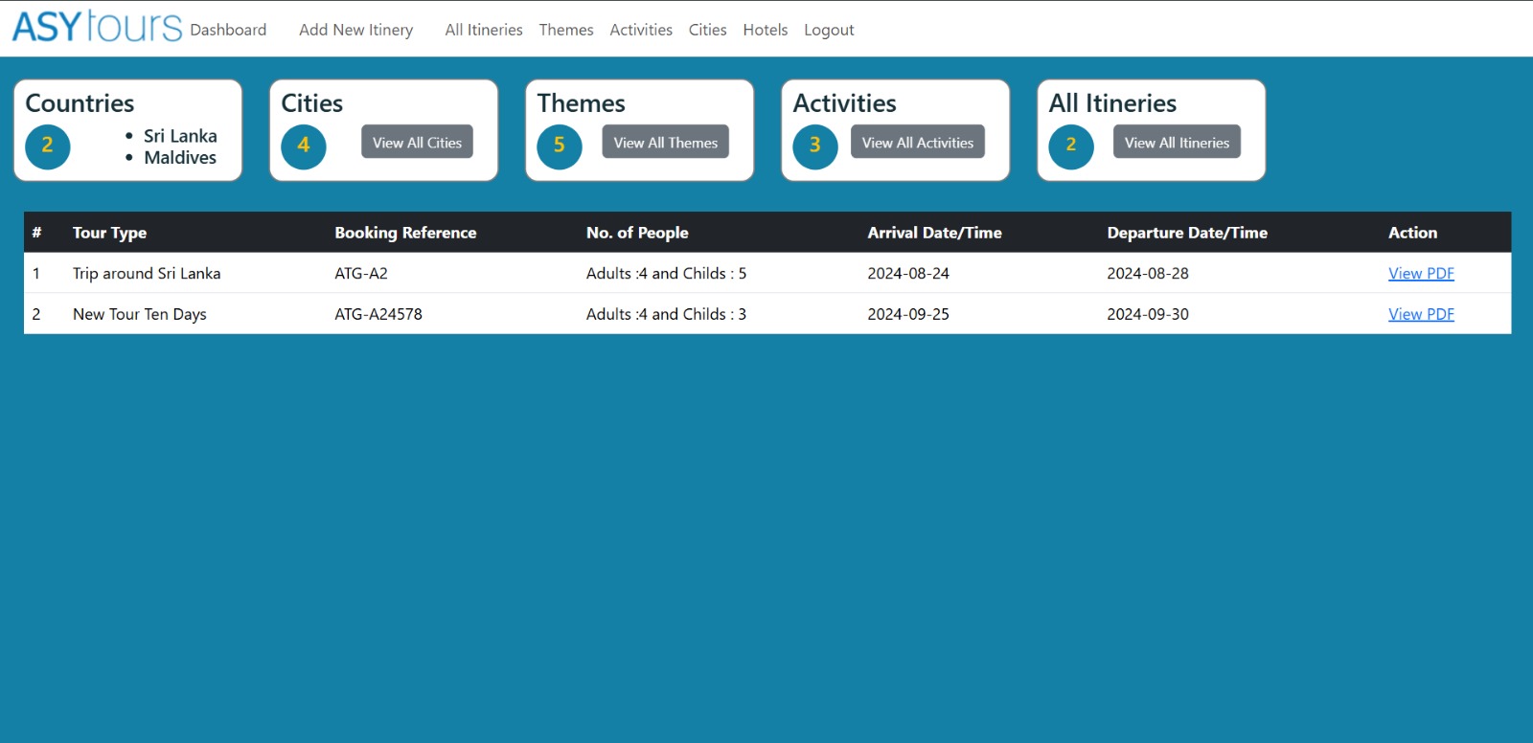This screenshot has height=743, width=1533.
Task: Navigate to Cities in the navbar
Action: 707,30
